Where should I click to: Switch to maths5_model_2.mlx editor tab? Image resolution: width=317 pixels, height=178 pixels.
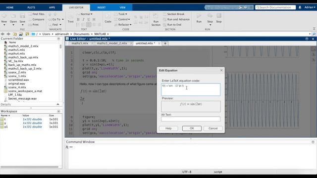pyautogui.click(x=112, y=43)
